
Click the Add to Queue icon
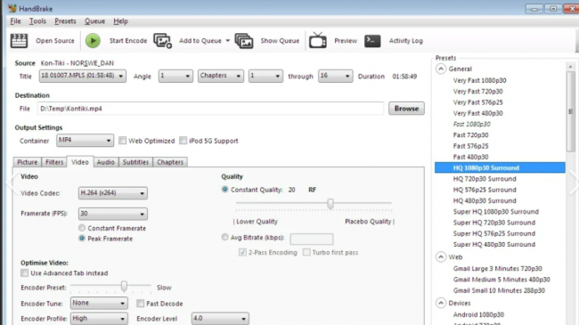(163, 41)
